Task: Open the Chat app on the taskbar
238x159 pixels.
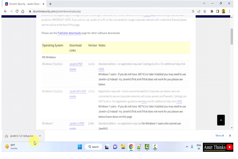Action: 115,147
